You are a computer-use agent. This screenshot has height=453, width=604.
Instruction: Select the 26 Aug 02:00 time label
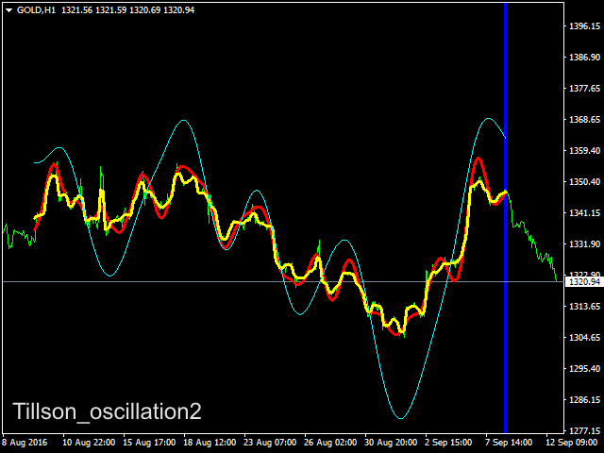[330, 443]
